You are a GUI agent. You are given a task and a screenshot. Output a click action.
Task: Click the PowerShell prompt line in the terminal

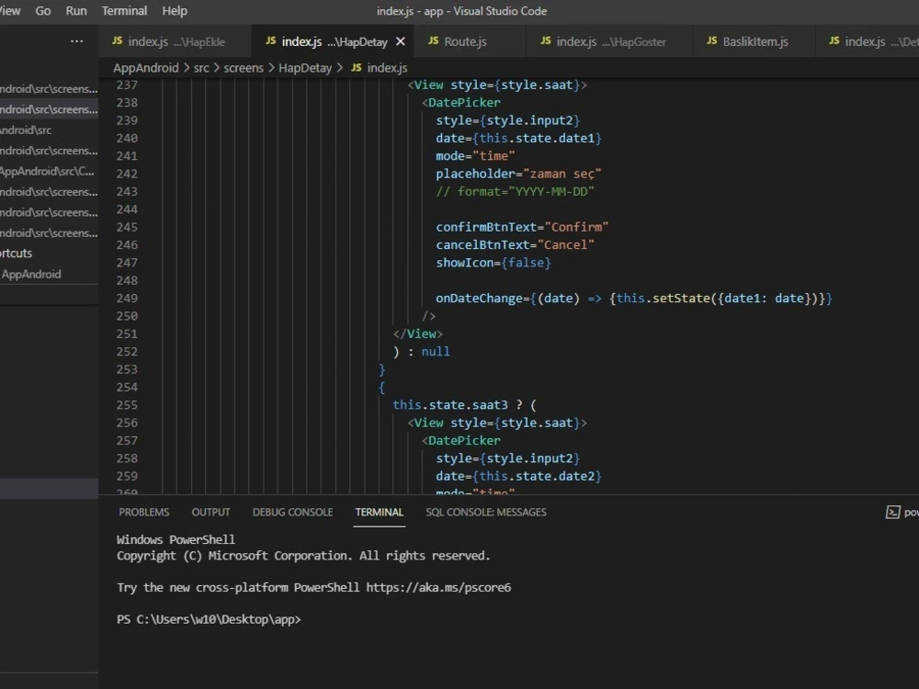click(x=207, y=619)
